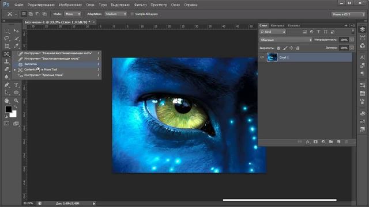Screen dimensions: 369x207
Task: Switch to the Контуры tab
Action: 277,25
